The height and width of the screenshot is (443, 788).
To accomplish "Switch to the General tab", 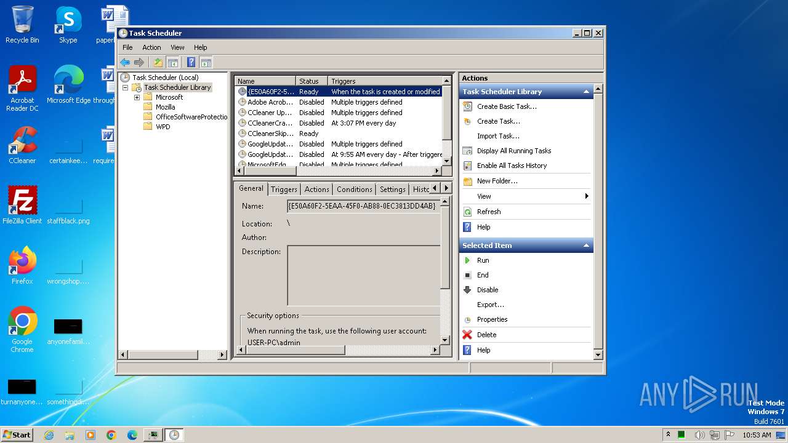I will pyautogui.click(x=251, y=188).
